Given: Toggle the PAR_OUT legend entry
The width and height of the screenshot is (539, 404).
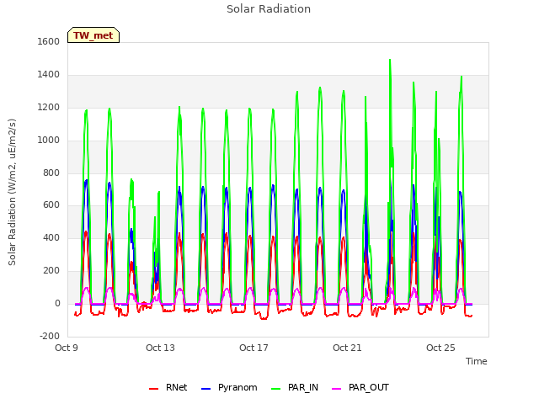Looking at the screenshot, I should point(360,387).
